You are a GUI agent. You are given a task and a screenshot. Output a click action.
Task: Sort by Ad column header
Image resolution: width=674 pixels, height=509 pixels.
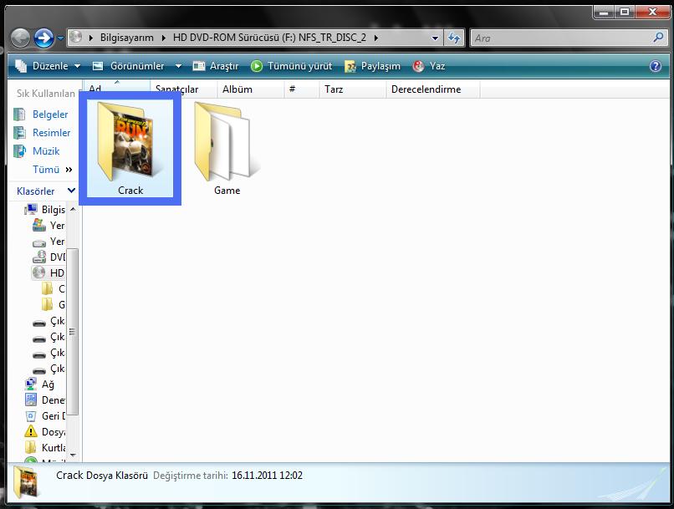point(116,89)
